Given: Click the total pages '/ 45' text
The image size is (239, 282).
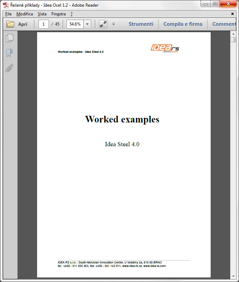Looking at the screenshot, I should 55,24.
